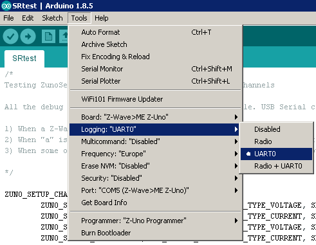Click the Arduino logo in title bar

coord(6,6)
